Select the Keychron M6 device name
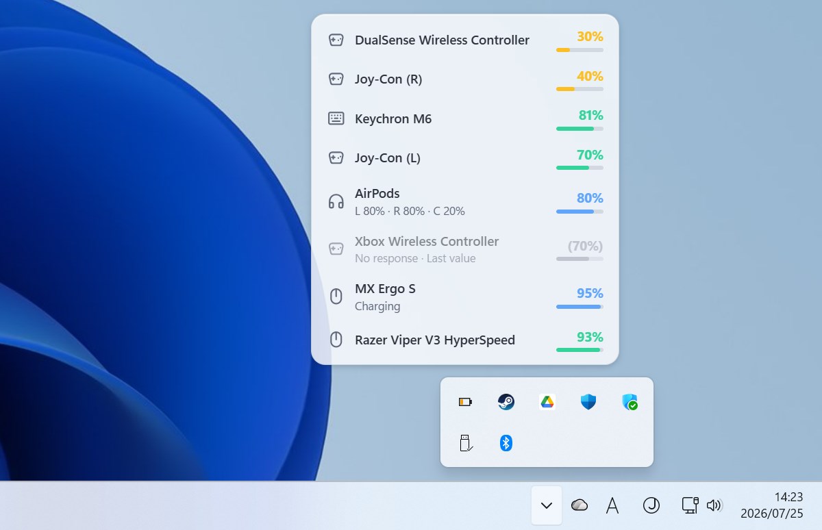Viewport: 822px width, 530px height. coord(393,118)
